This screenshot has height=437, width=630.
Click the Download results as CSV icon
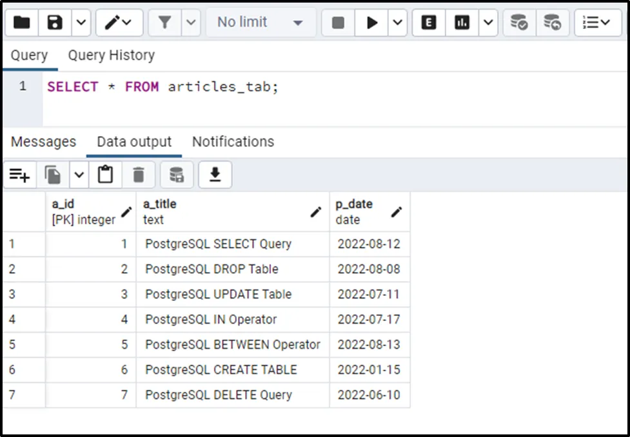[215, 175]
